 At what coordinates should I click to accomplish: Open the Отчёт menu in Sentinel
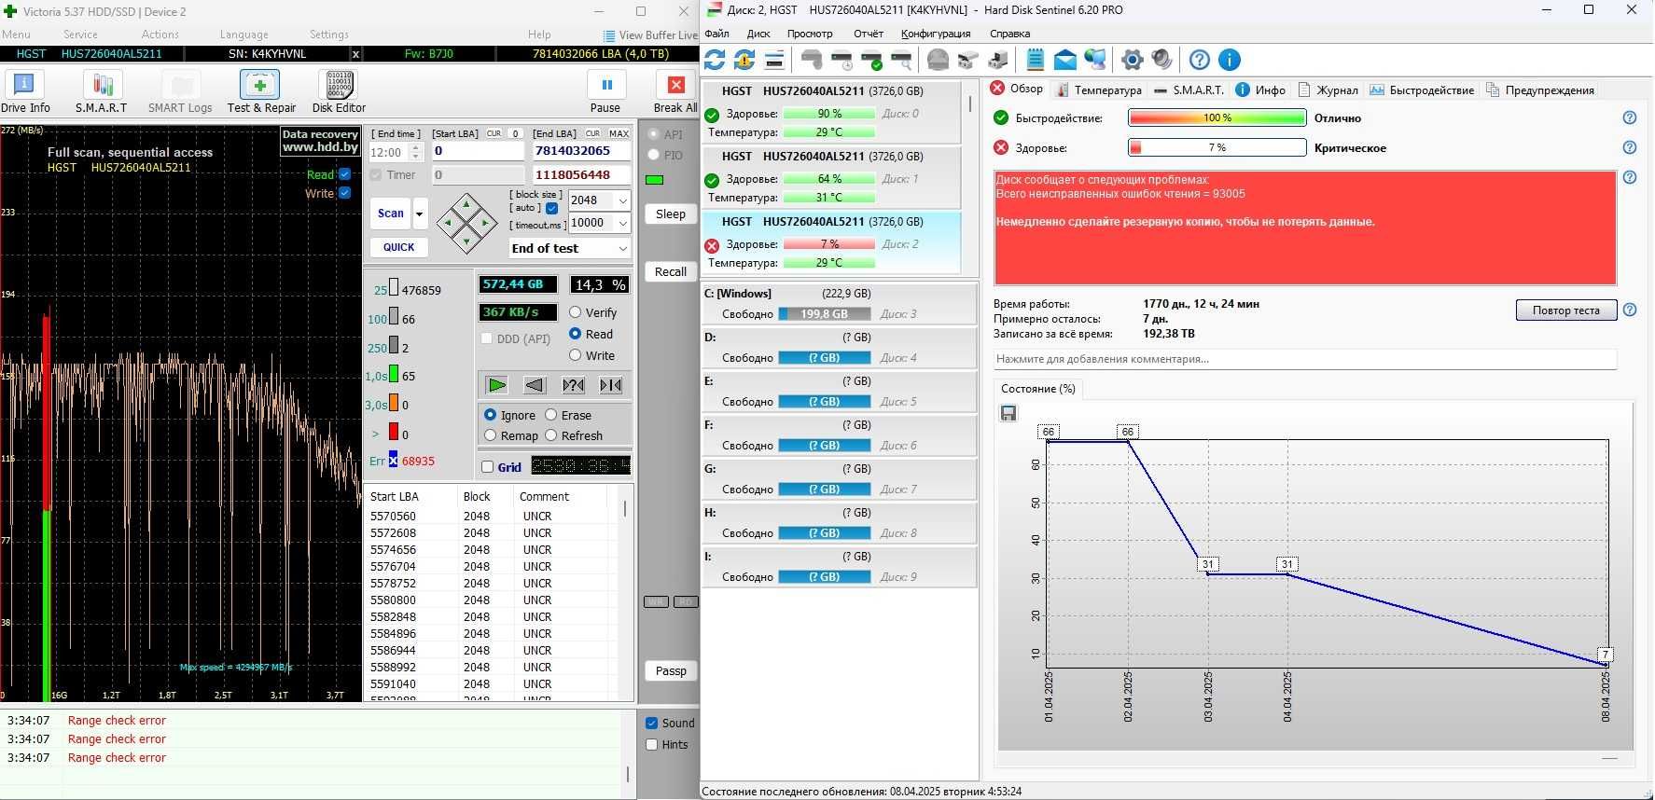click(868, 34)
